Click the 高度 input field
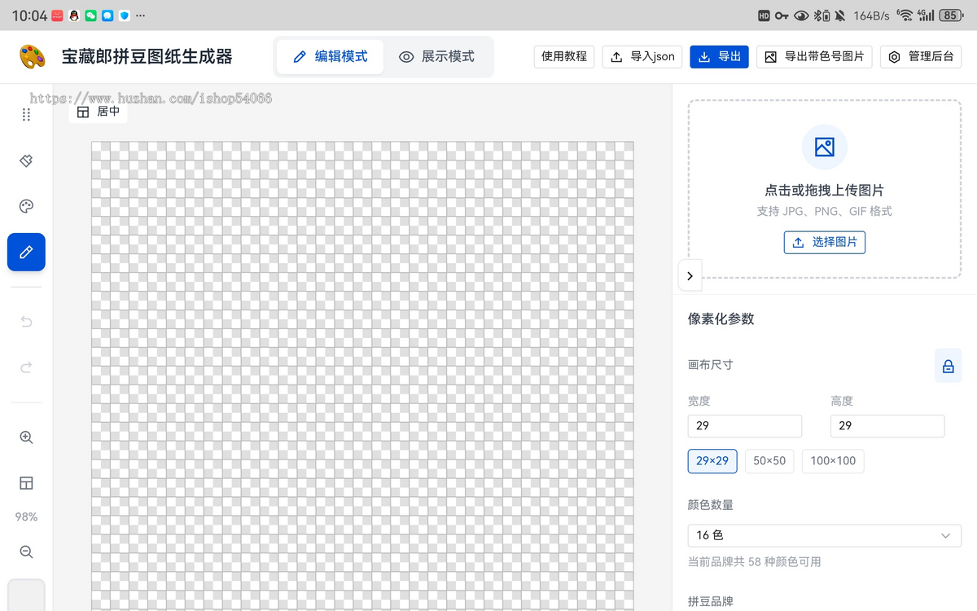Viewport: 977px width, 611px height. pyautogui.click(x=887, y=426)
